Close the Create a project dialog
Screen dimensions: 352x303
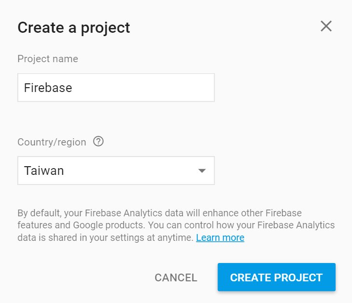(326, 26)
